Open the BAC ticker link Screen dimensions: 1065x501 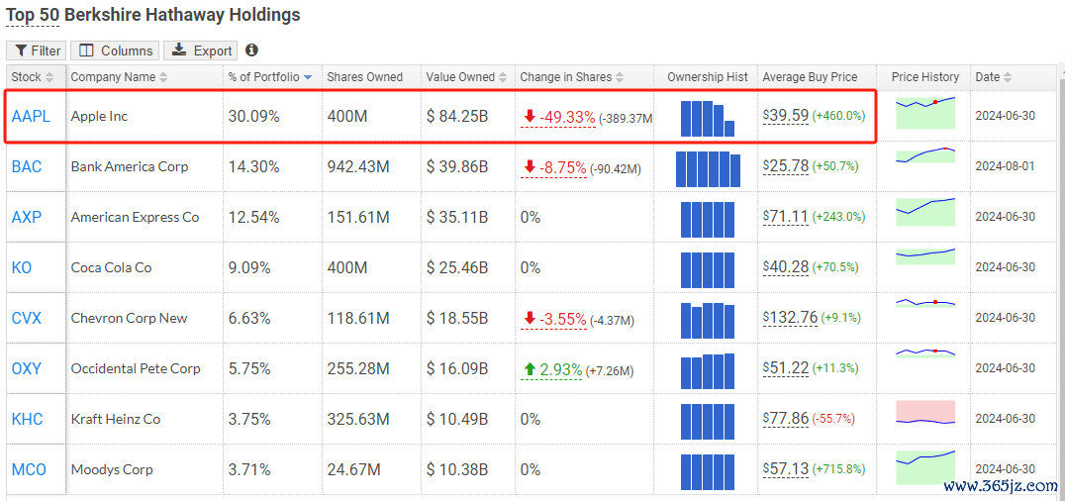point(27,166)
